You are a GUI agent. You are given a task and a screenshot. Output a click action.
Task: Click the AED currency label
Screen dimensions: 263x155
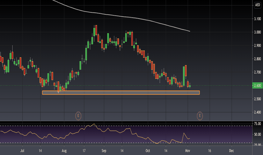tap(257, 5)
